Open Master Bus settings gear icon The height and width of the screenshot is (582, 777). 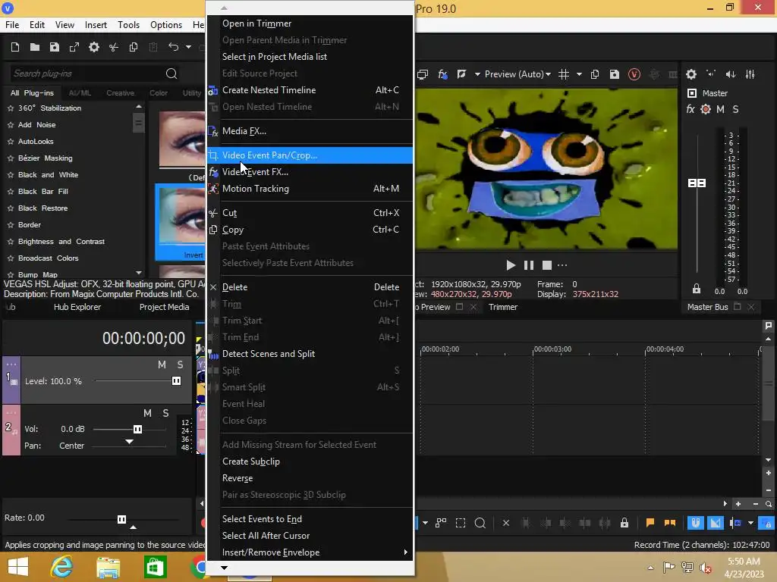tap(691, 74)
